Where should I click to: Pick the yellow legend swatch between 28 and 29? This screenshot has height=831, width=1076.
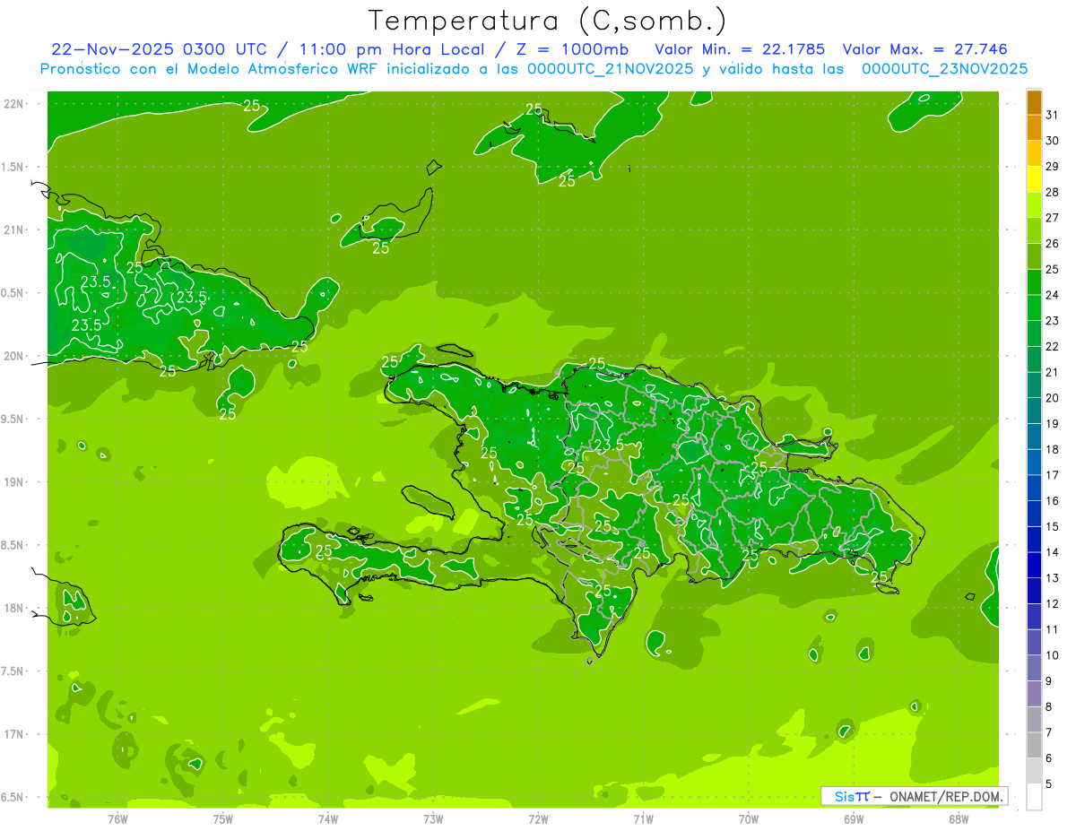click(x=1034, y=179)
